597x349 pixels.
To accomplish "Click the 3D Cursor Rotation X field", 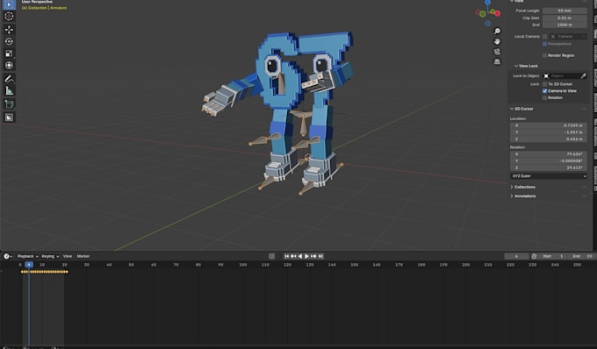I will point(549,154).
